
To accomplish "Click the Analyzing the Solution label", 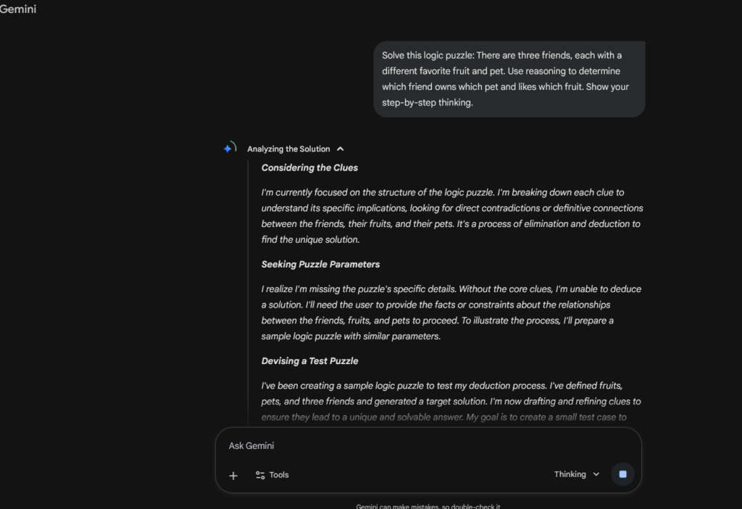I will pos(288,149).
